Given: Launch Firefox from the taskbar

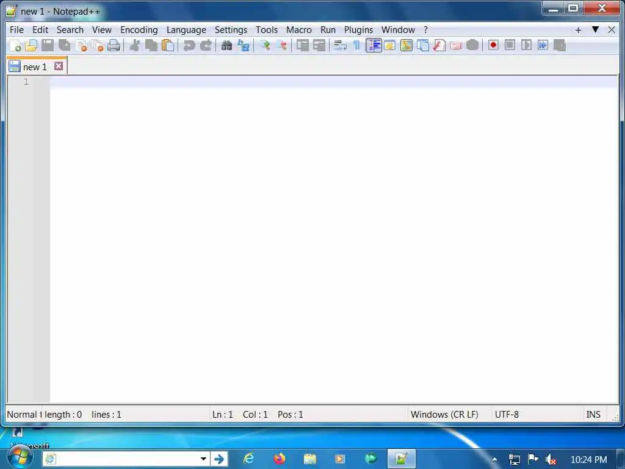Looking at the screenshot, I should point(280,459).
